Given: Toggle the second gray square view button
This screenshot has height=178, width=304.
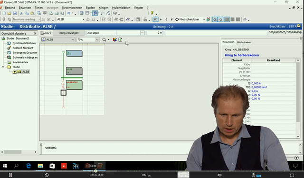Looking at the screenshot, I should [x=232, y=19].
